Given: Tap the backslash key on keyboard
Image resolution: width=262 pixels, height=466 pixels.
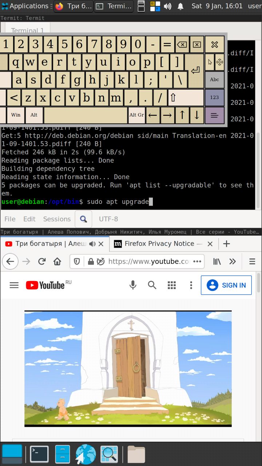Looking at the screenshot, I should point(180,80).
